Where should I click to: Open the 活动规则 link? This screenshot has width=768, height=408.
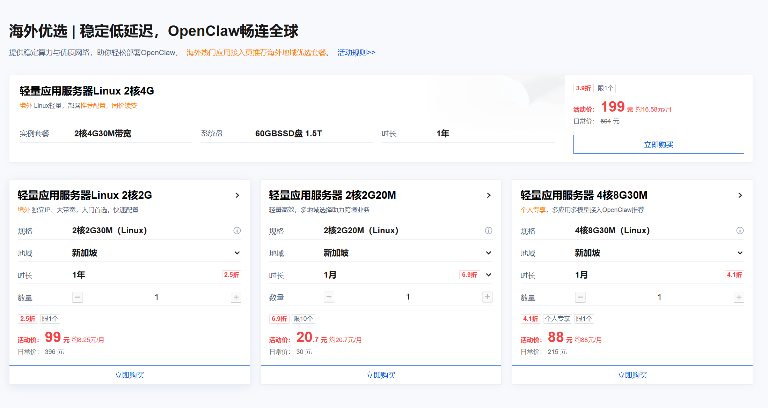(x=356, y=52)
